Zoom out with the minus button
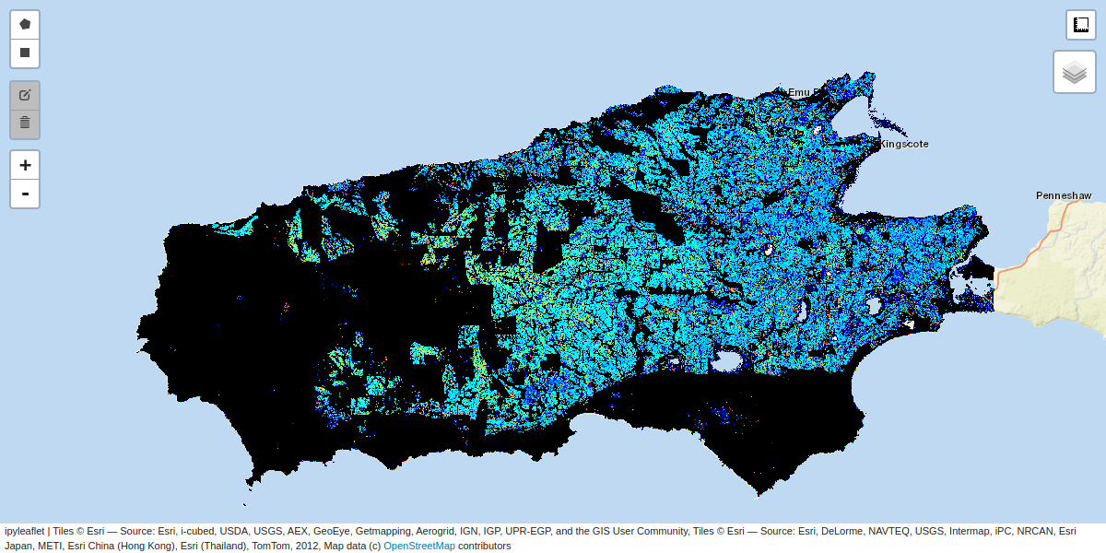This screenshot has height=553, width=1106. [25, 194]
